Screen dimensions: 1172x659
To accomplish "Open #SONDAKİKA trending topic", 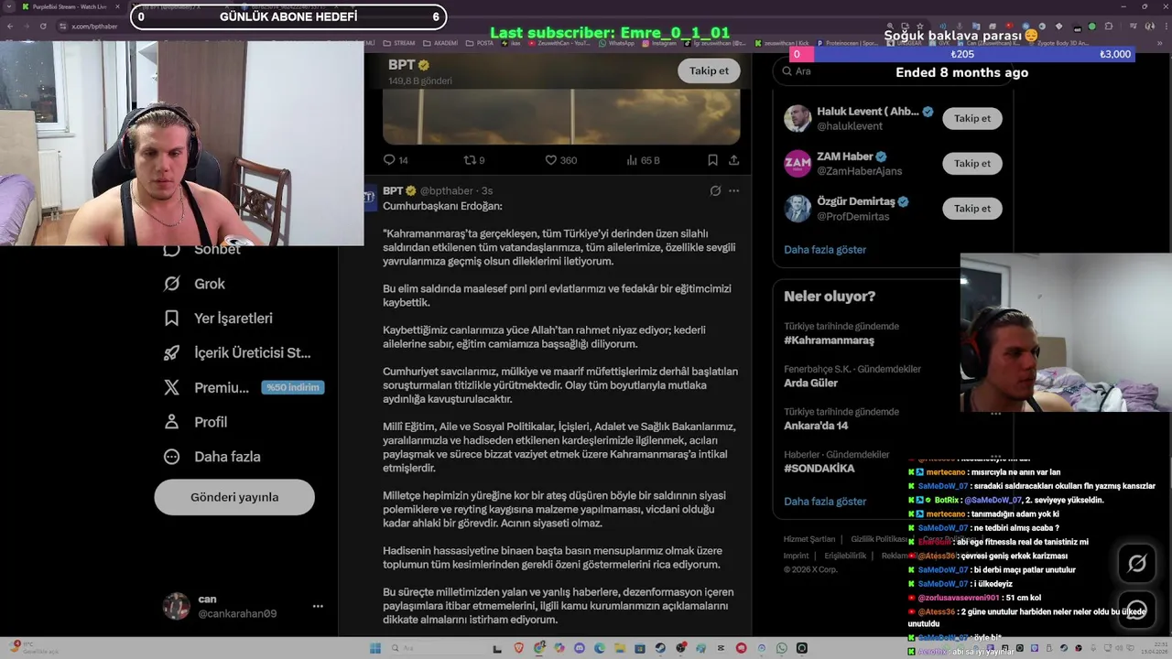I will pyautogui.click(x=819, y=468).
